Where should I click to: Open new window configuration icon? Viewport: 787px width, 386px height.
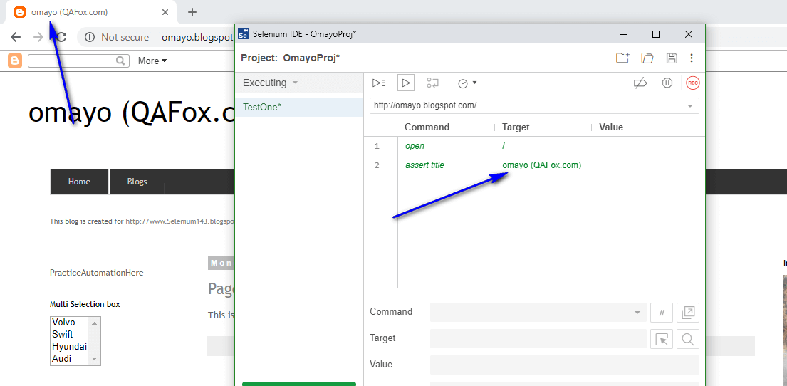(687, 312)
